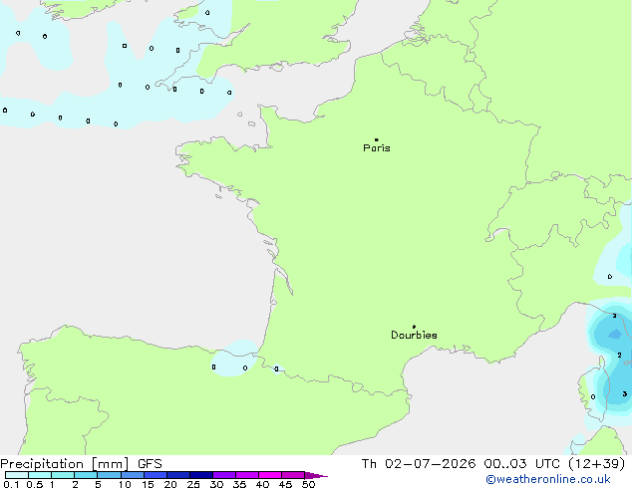This screenshot has height=488, width=632.
Task: Select the 40–45 mm legend swatch
Action: tap(270, 475)
